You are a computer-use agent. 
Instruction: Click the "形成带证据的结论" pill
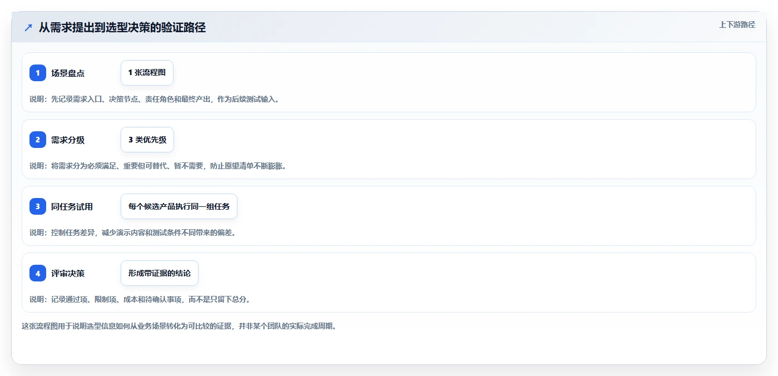160,273
